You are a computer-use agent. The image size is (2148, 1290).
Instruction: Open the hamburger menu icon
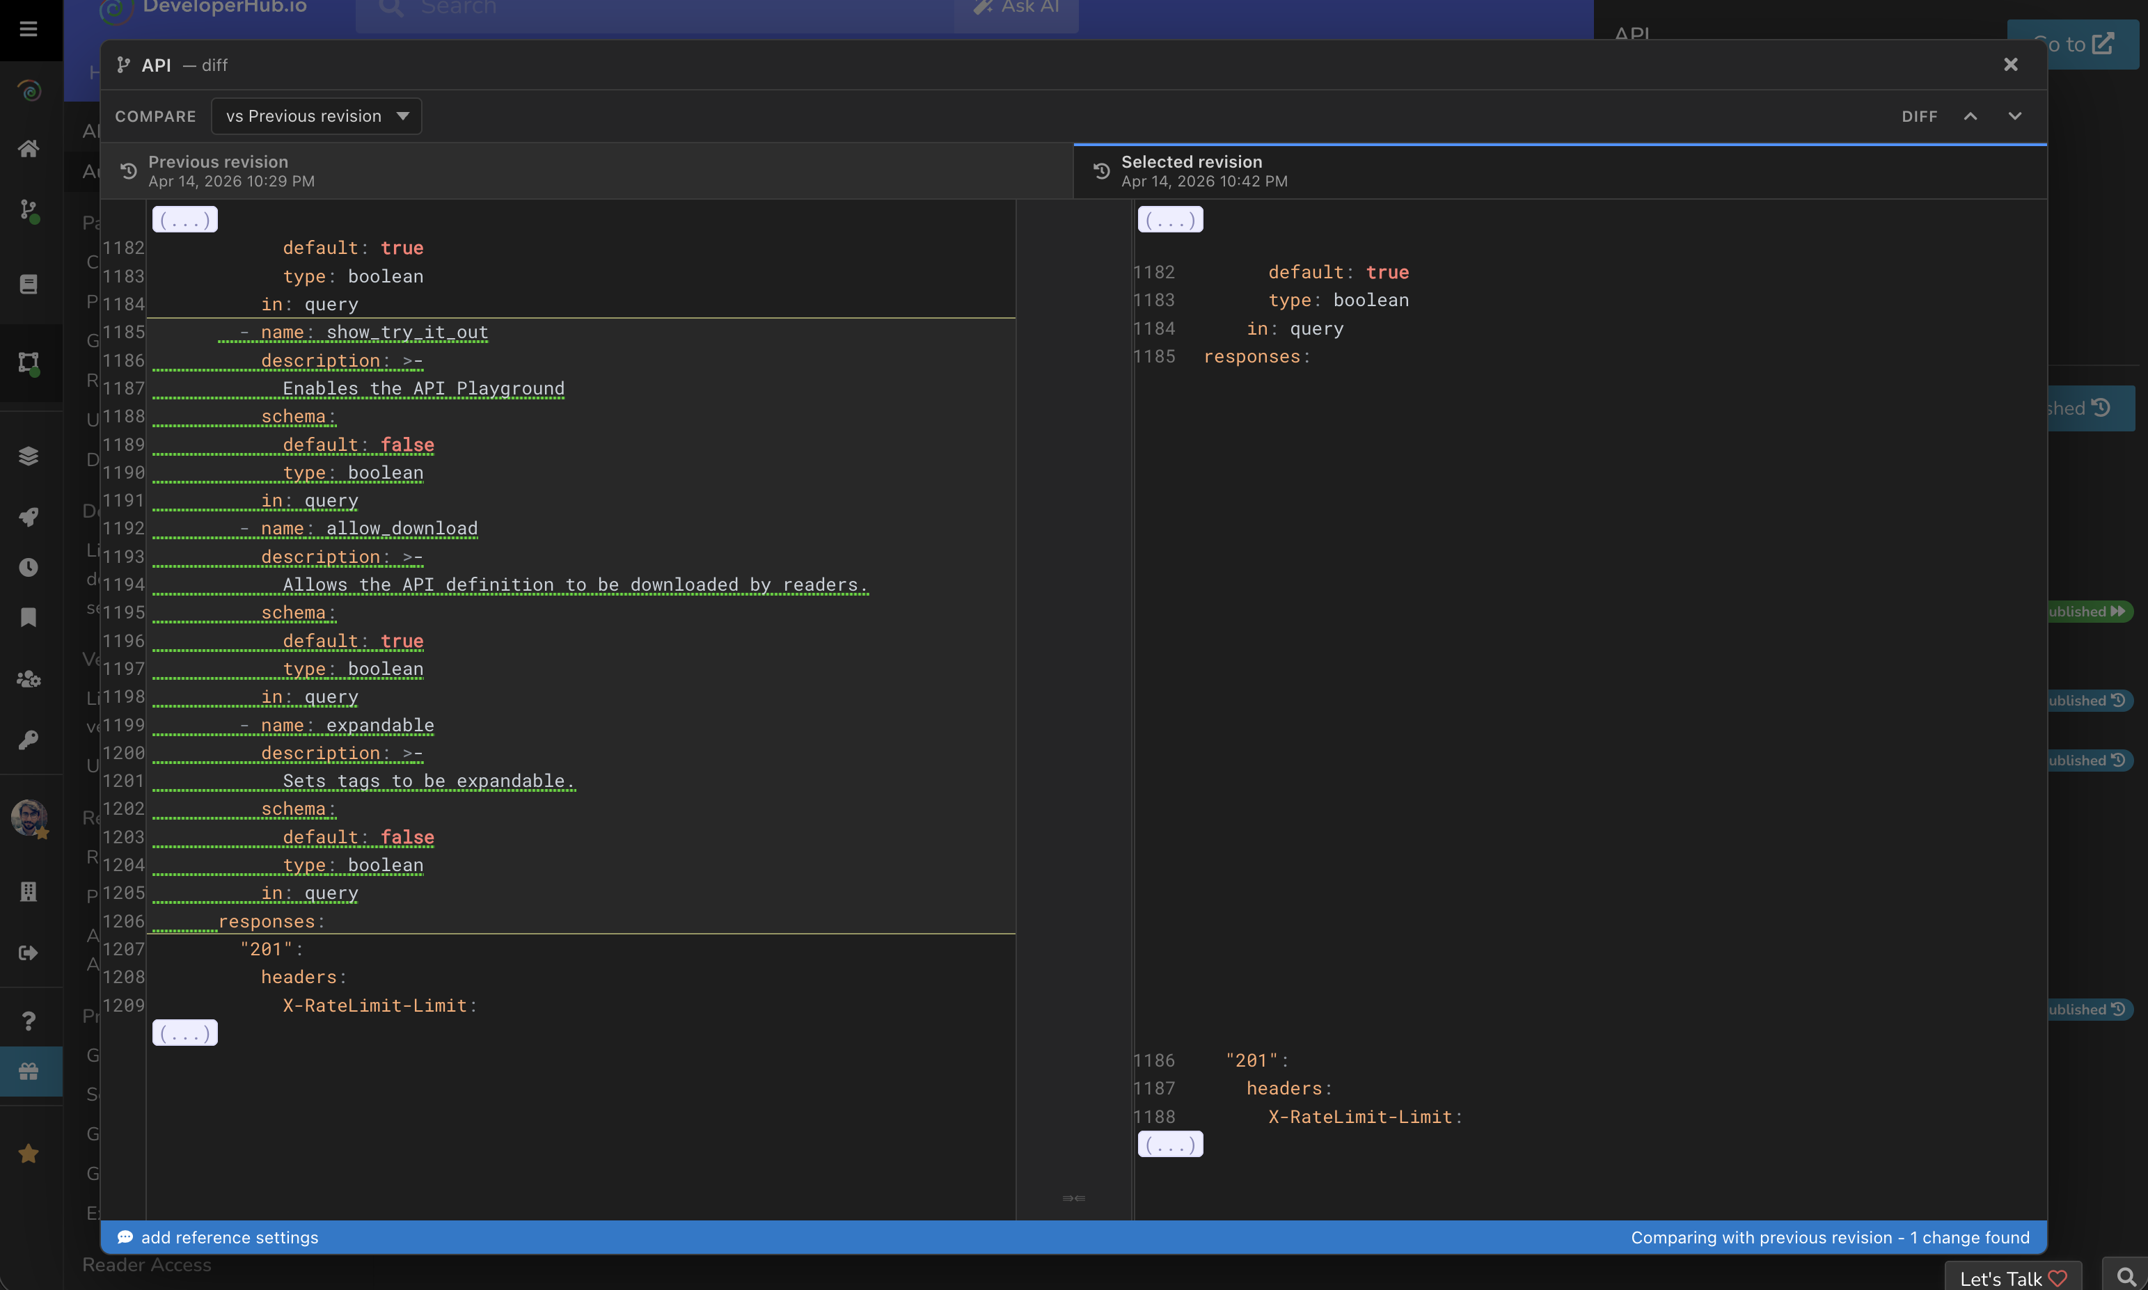point(29,29)
